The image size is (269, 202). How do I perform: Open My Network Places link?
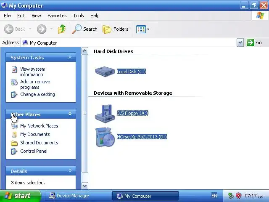pos(39,126)
